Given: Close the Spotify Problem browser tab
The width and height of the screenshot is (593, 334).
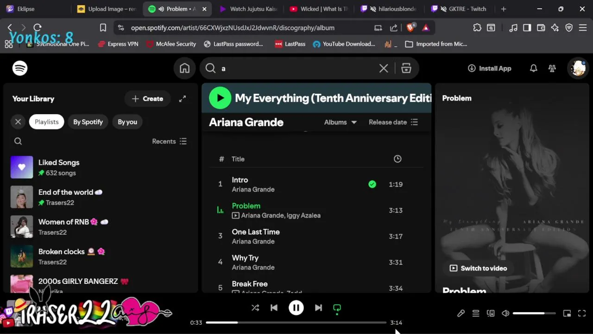Looking at the screenshot, I should 204,9.
